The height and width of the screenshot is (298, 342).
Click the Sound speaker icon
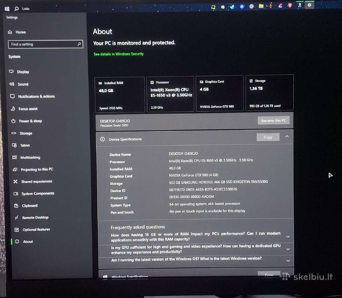(12, 84)
